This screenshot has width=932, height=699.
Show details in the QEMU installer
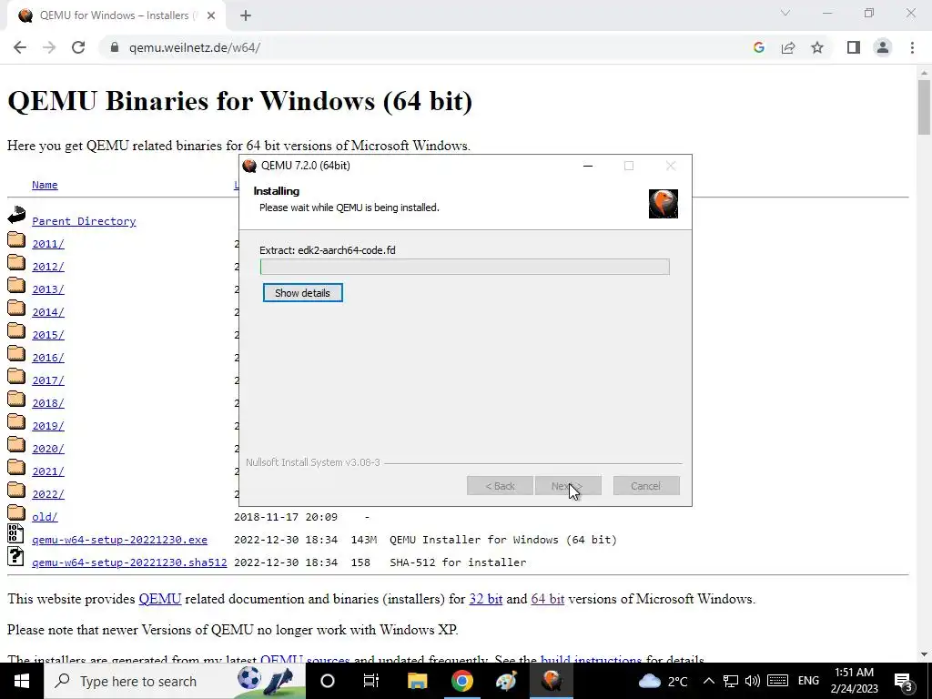pos(302,293)
